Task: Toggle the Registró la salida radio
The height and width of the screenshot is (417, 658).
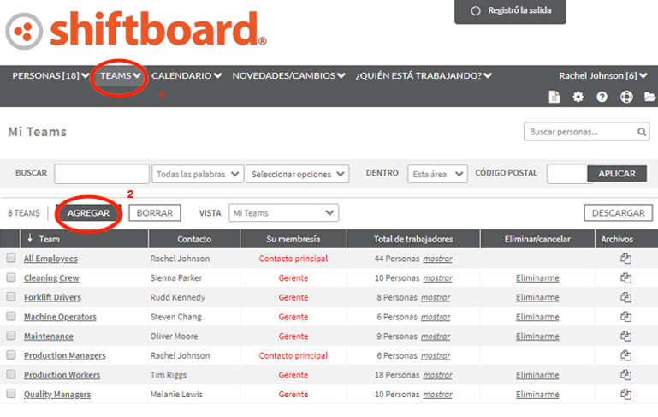Action: click(x=476, y=11)
